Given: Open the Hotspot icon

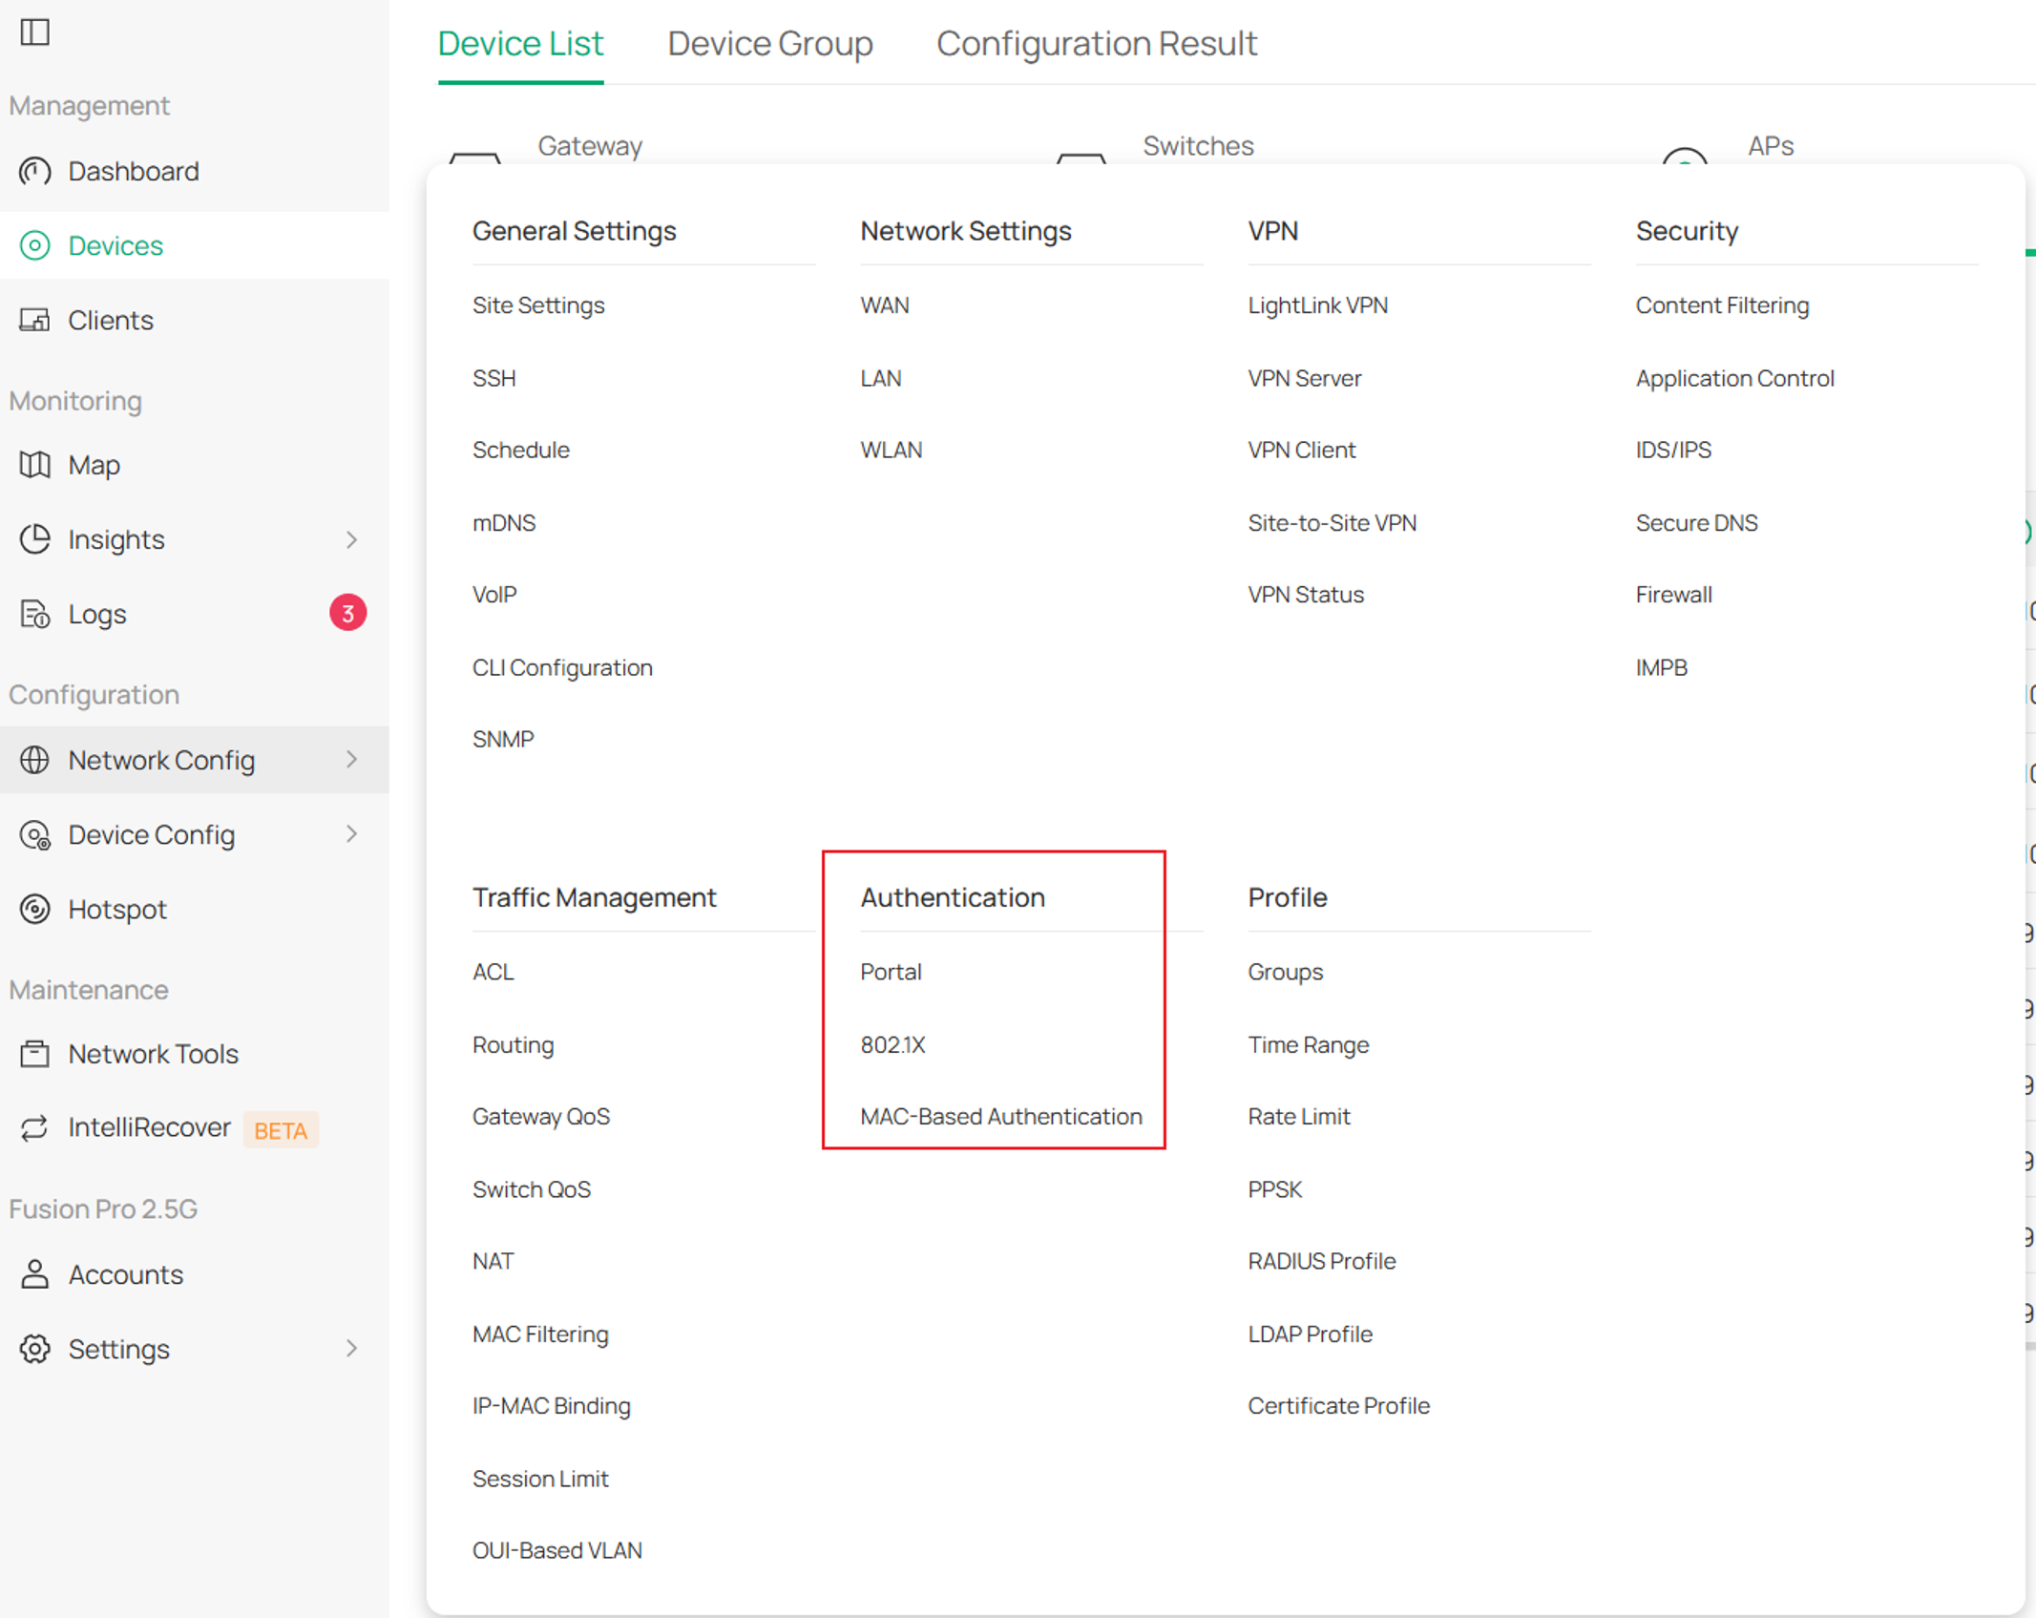Looking at the screenshot, I should click(35, 909).
